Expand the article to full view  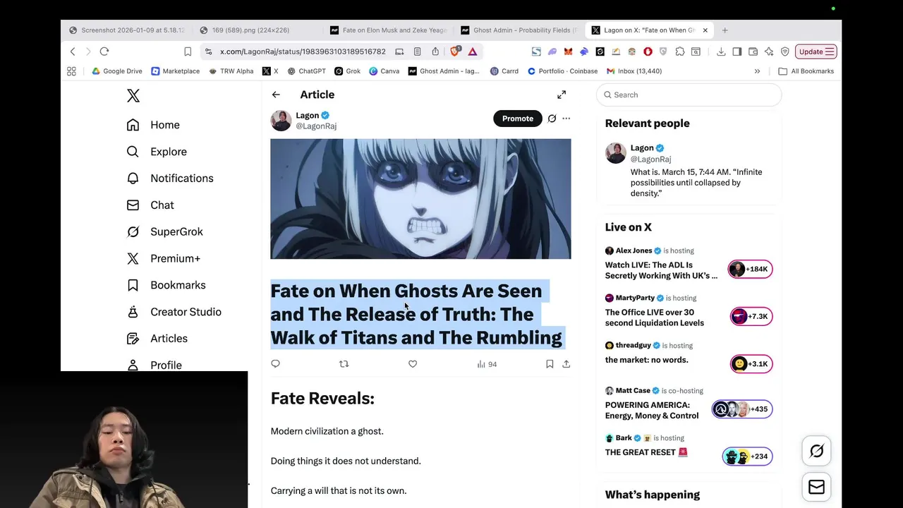562,95
